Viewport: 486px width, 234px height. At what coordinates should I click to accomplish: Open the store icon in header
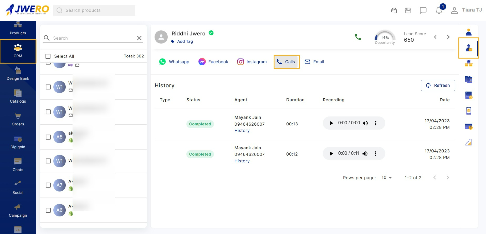point(408,10)
